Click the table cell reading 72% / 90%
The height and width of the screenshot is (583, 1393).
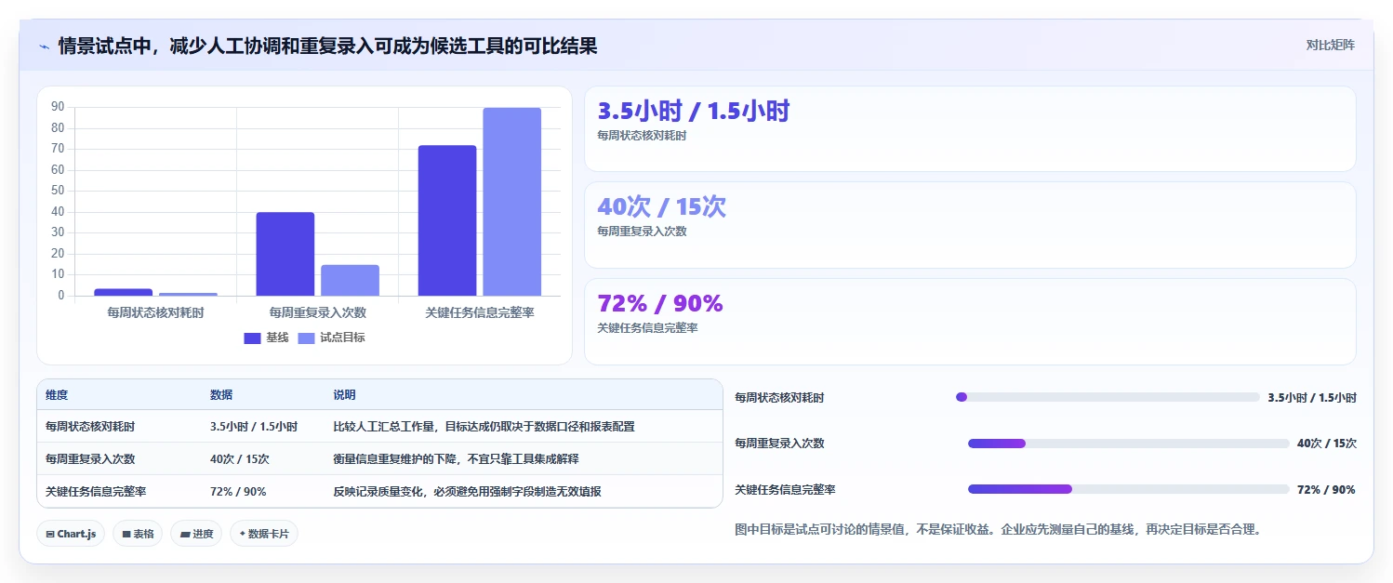coord(238,492)
